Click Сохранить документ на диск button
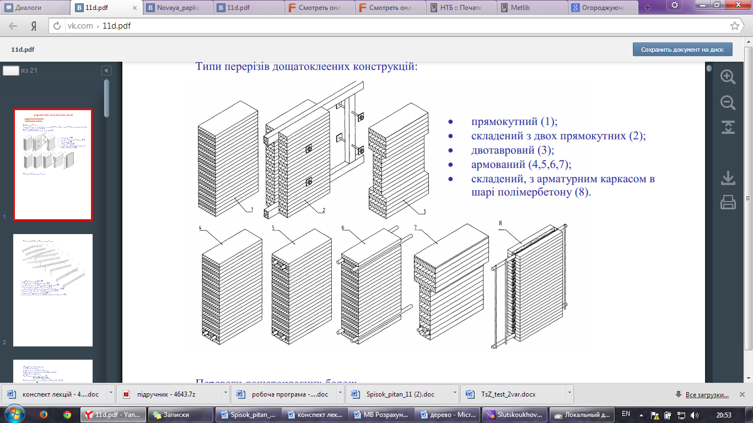The height and width of the screenshot is (423, 753). coord(682,50)
